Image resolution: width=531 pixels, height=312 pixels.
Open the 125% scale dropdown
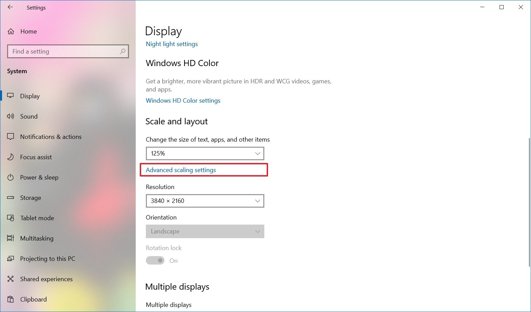(205, 153)
